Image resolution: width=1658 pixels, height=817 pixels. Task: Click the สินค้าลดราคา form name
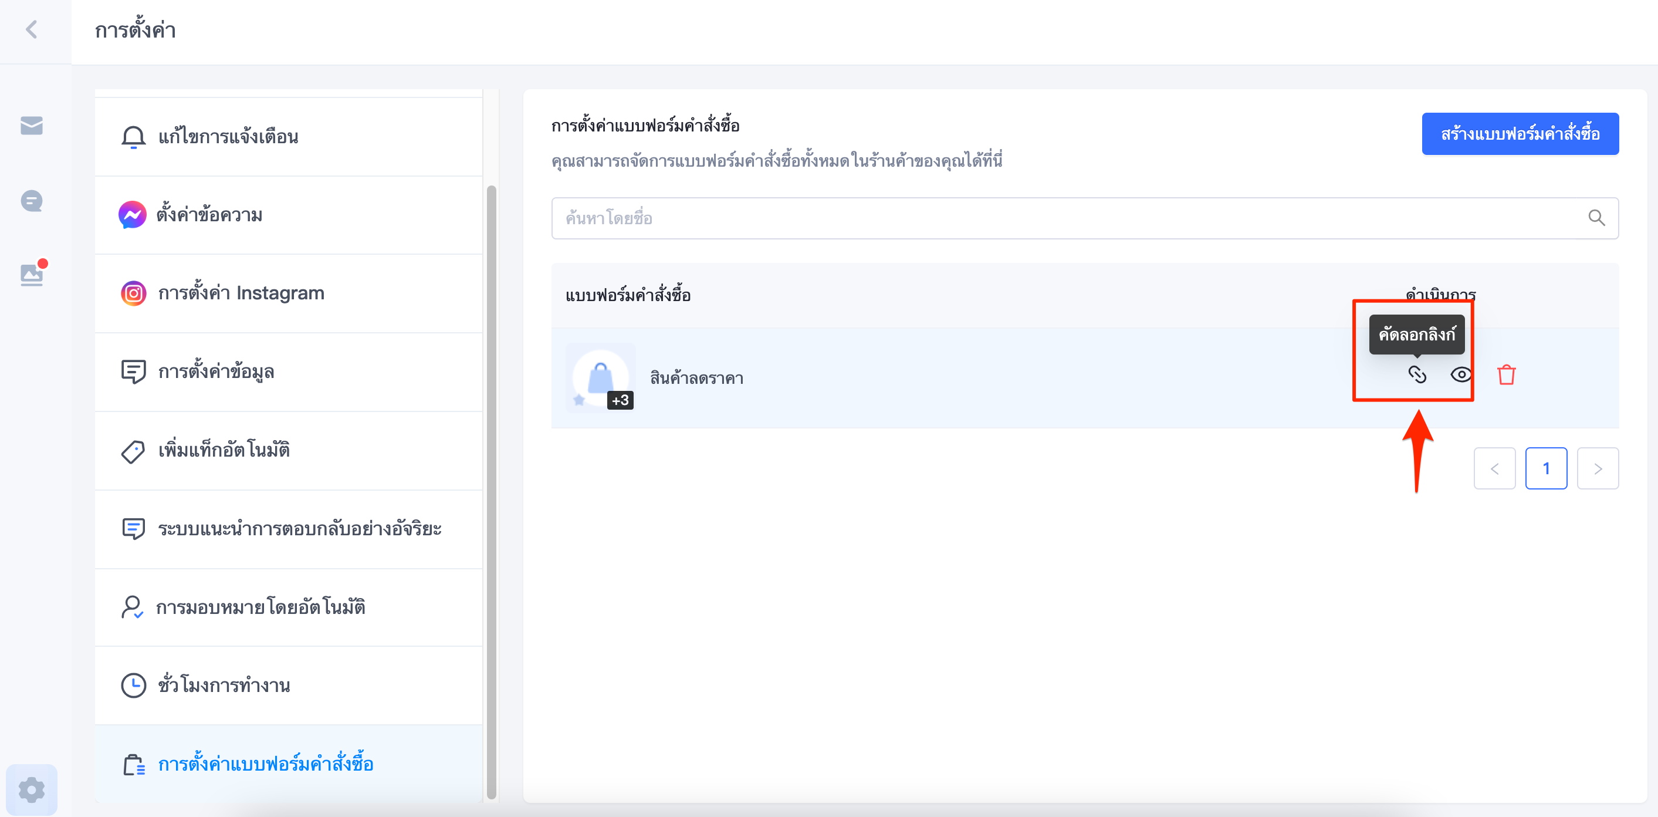[x=696, y=379]
